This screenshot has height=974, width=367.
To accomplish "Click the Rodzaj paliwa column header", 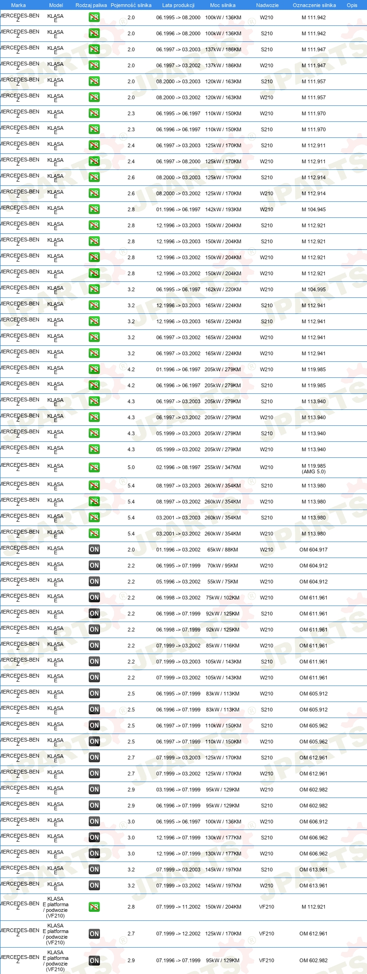I will [91, 5].
